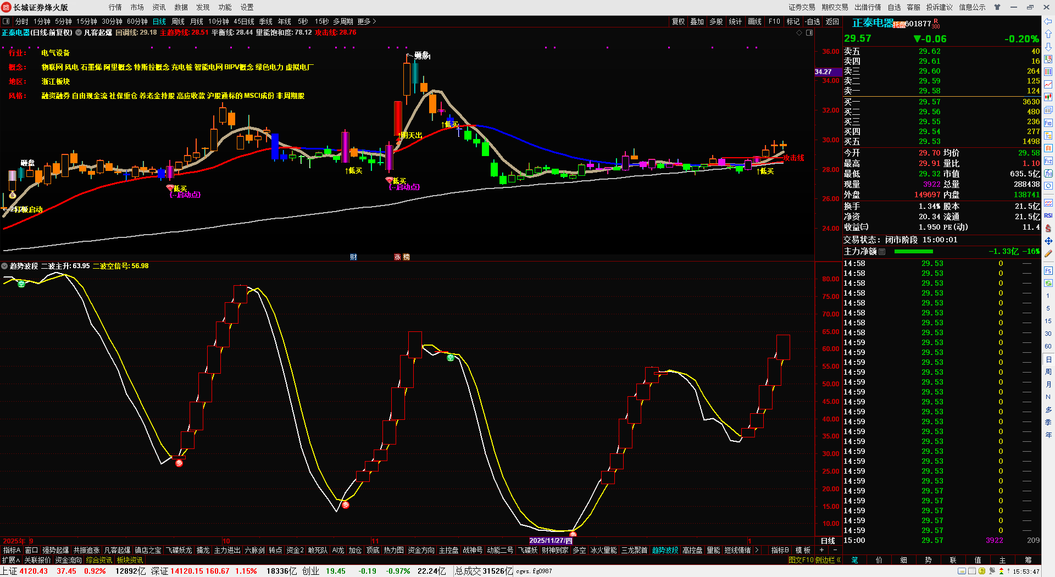This screenshot has height=577, width=1055.
Task: Click the down arrow icon in right sidebar
Action: (1048, 47)
